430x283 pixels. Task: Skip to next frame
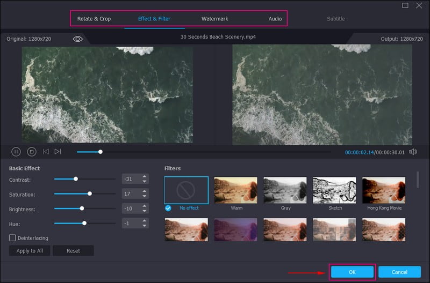(58, 152)
